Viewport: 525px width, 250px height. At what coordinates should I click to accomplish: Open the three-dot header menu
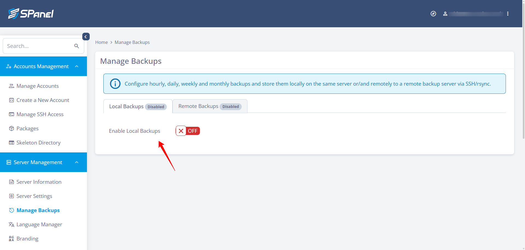coord(508,14)
